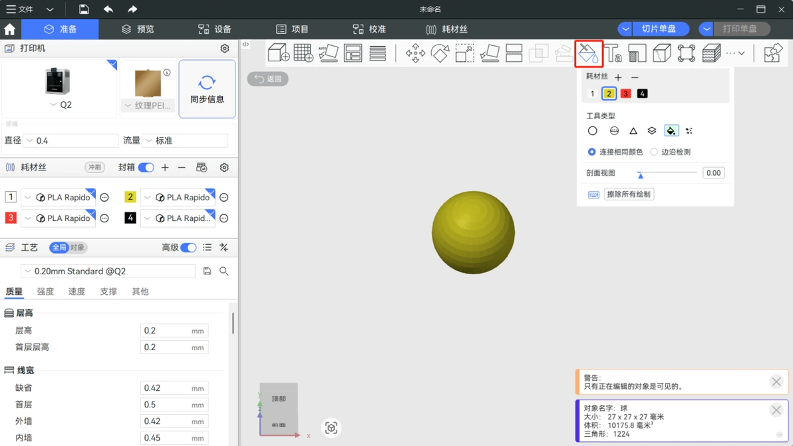The image size is (793, 446).
Task: Select the Scale tool icon
Action: point(465,53)
